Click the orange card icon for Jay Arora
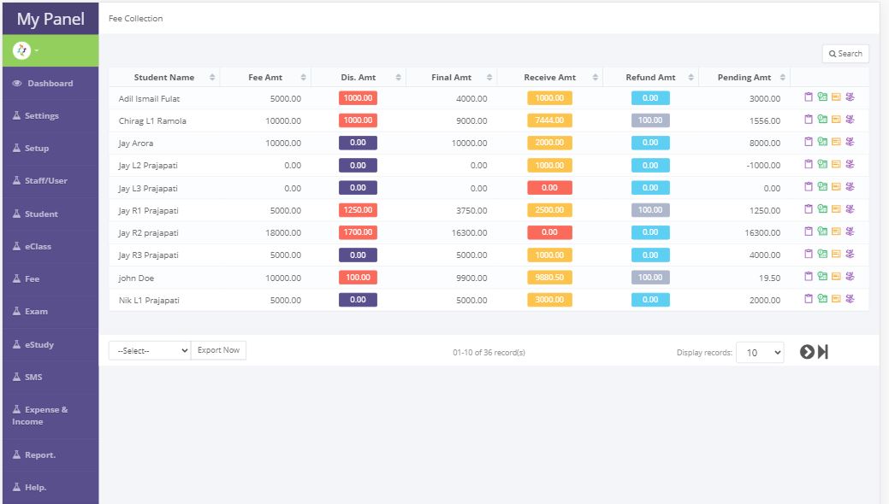Screen dimensions: 889x504 836,142
